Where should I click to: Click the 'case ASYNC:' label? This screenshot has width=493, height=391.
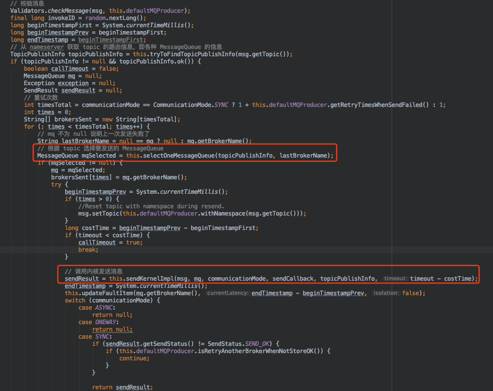point(97,308)
